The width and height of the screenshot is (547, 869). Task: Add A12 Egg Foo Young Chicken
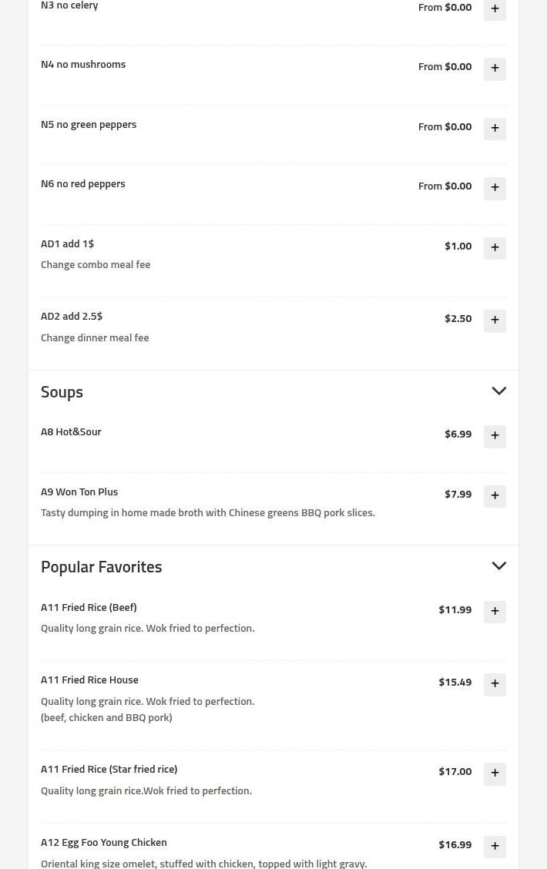point(495,846)
